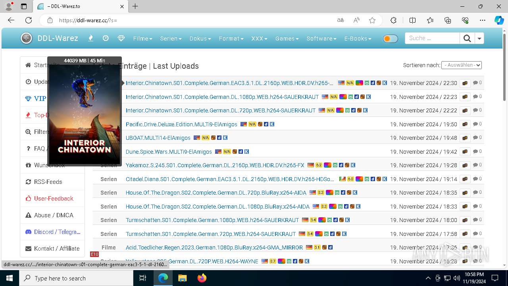Open the Software dropdown menu
The image size is (508, 286).
321,39
